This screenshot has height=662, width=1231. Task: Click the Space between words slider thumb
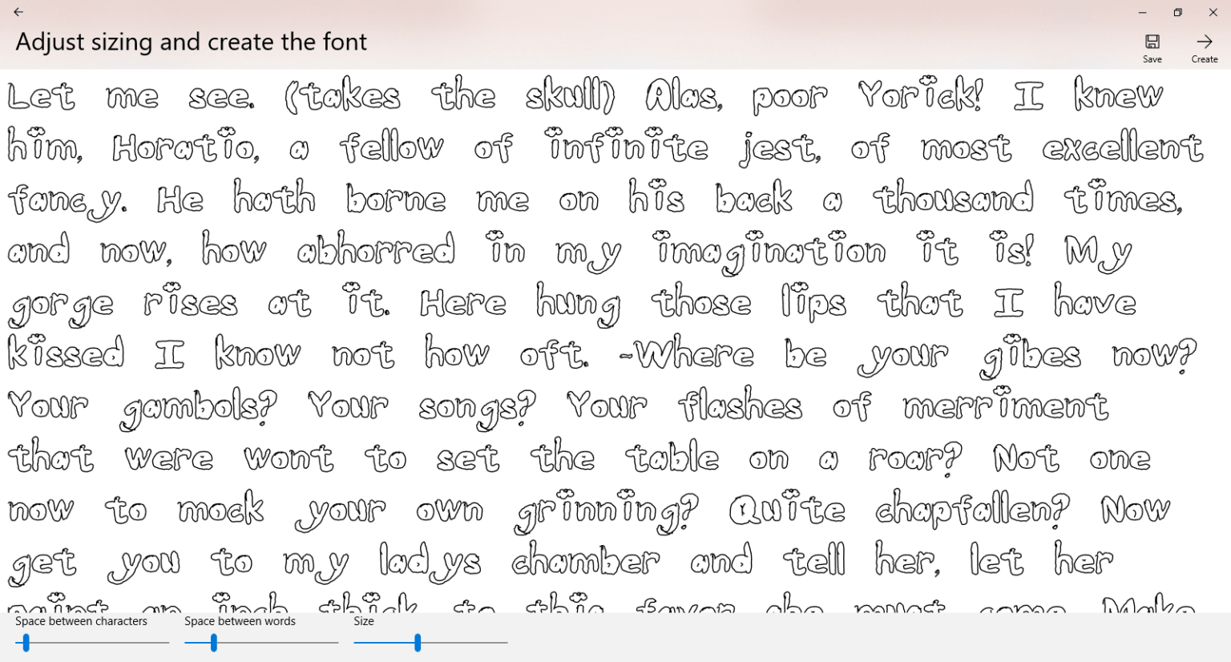214,642
